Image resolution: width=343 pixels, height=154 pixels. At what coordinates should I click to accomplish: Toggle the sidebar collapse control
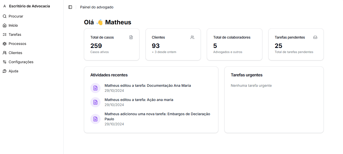[x=70, y=7]
